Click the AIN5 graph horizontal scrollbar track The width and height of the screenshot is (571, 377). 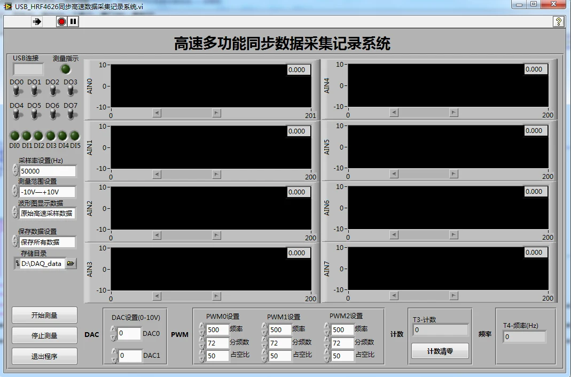424,174
